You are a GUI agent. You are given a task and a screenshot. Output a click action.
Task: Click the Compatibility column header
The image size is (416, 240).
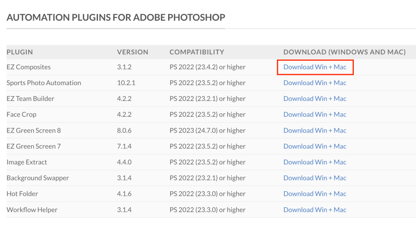(x=197, y=52)
